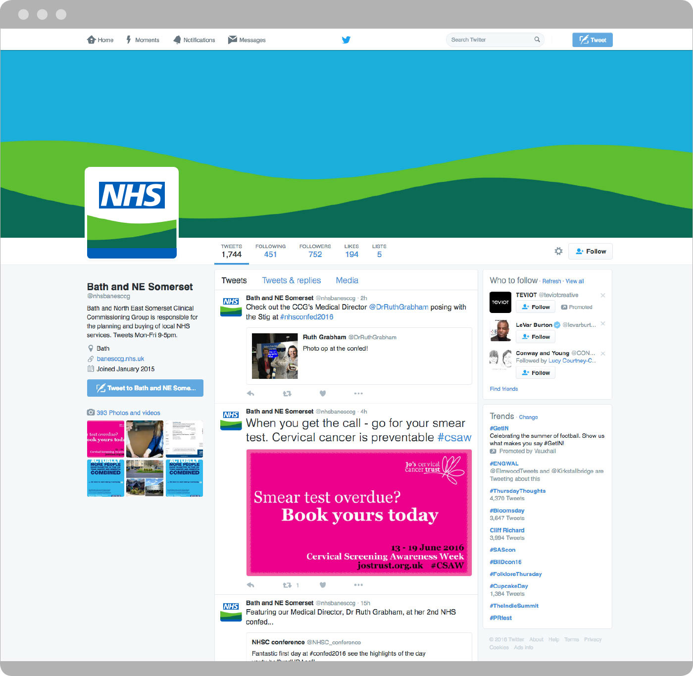Open the #ThursdayThoughts trend
This screenshot has width=693, height=676.
point(518,491)
